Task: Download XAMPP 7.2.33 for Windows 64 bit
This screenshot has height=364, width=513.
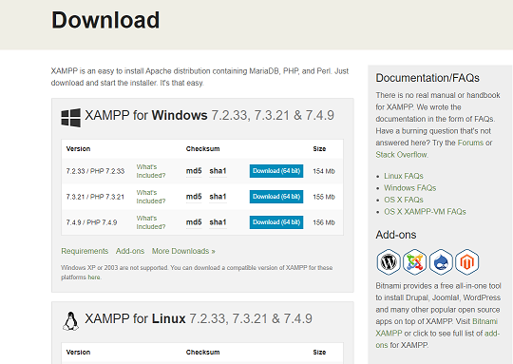Action: click(x=276, y=171)
